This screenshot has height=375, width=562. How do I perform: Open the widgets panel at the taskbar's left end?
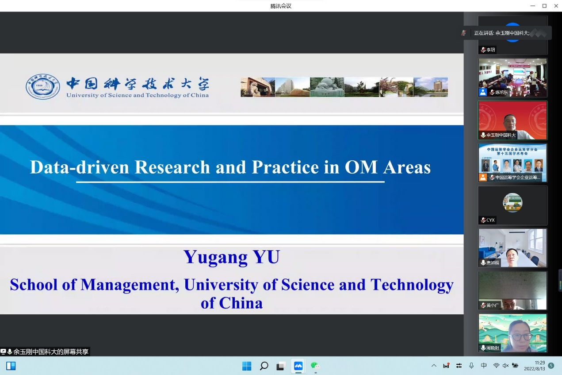[11, 366]
